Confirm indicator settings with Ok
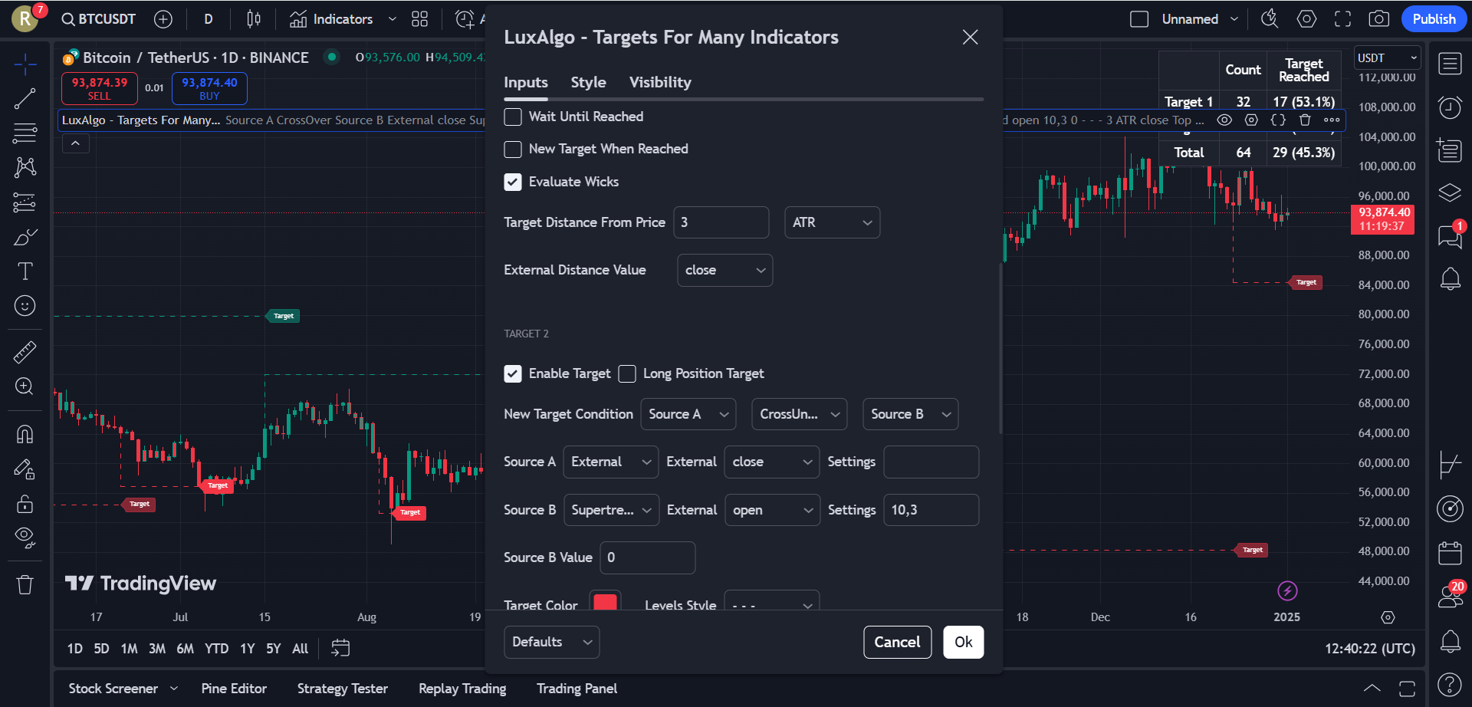This screenshot has height=707, width=1472. (x=963, y=642)
